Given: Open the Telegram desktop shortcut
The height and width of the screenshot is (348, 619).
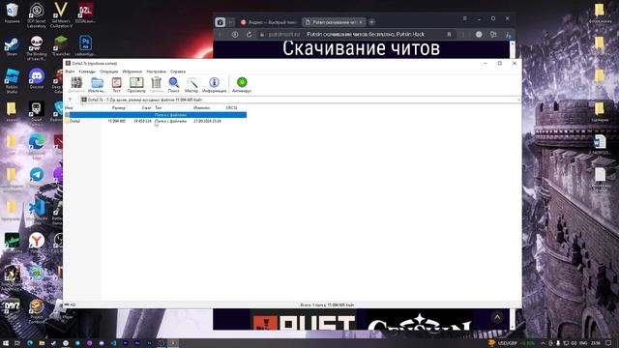Looking at the screenshot, I should click(37, 177).
